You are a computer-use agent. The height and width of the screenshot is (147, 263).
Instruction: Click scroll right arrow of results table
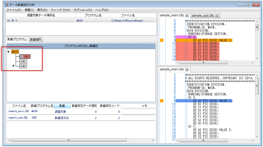point(153,140)
